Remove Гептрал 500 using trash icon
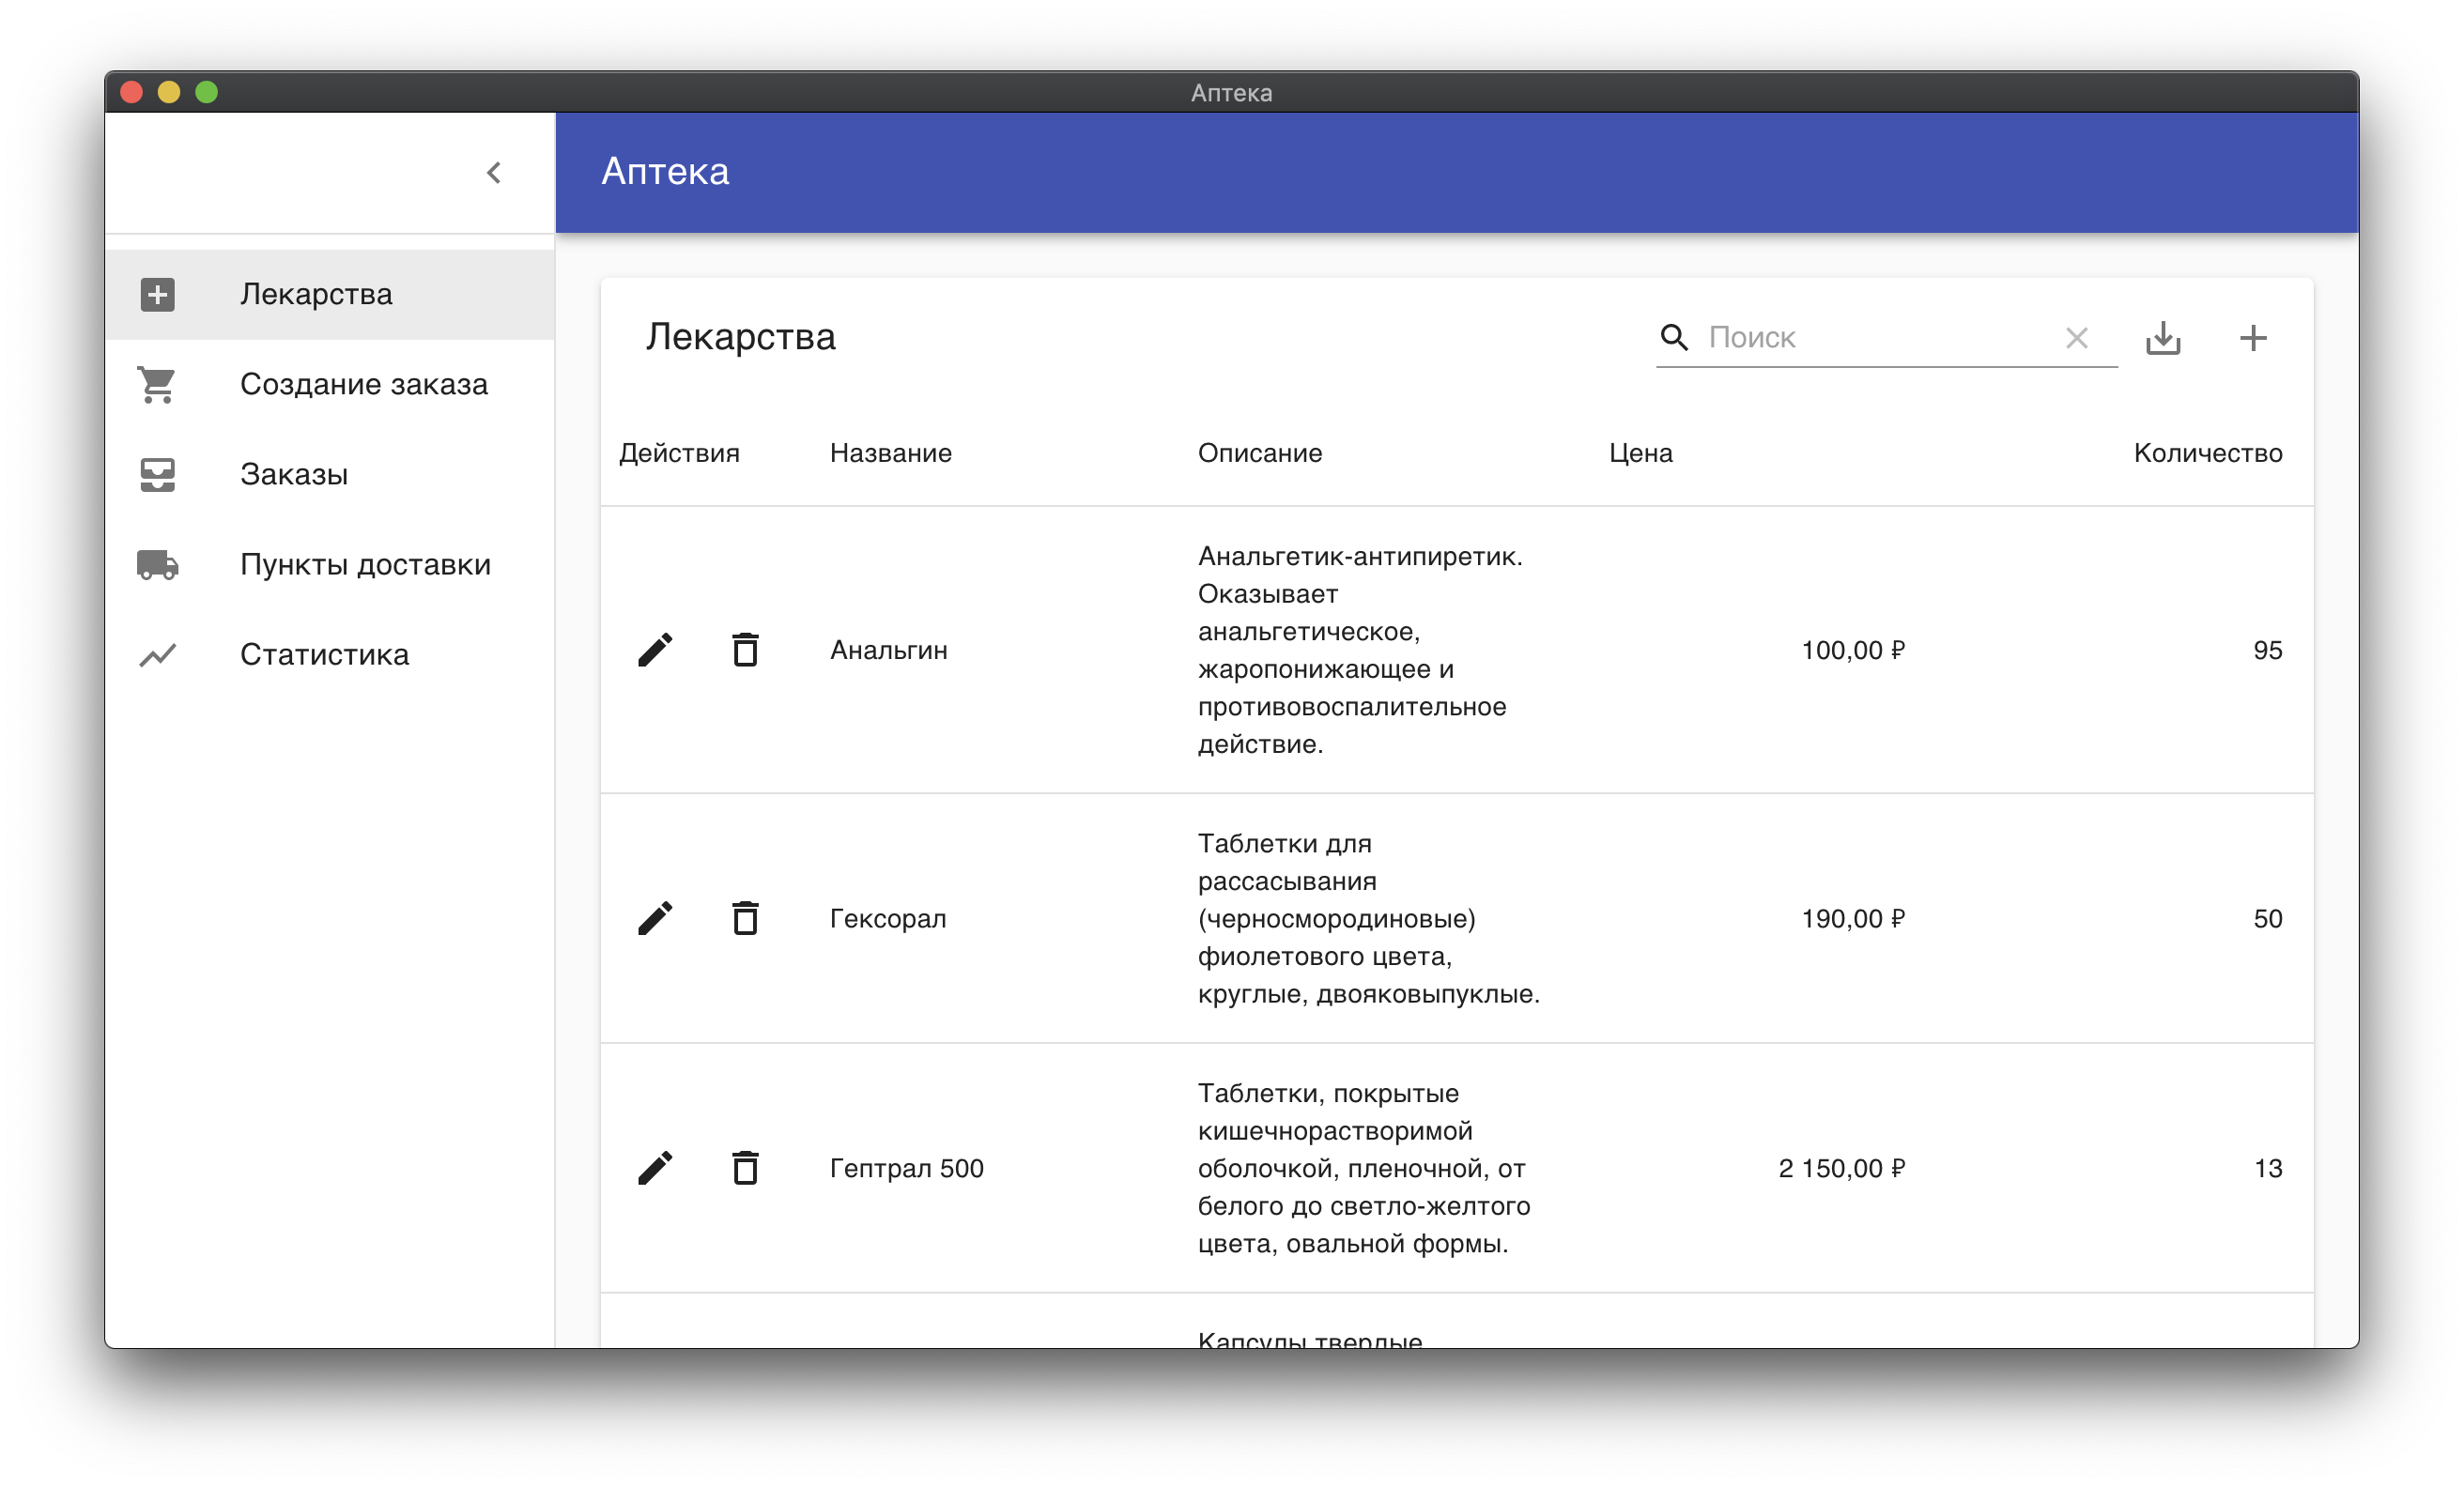 pos(745,1168)
